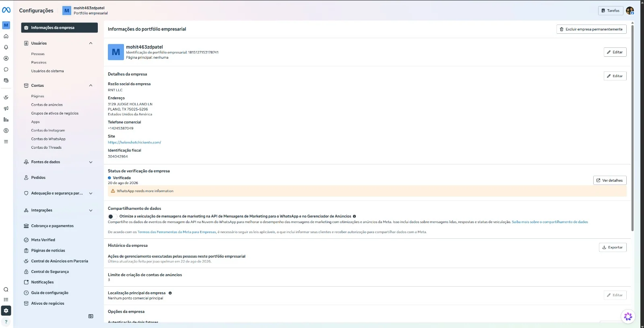Select Apps in the sidebar
The image size is (644, 328).
(x=35, y=122)
